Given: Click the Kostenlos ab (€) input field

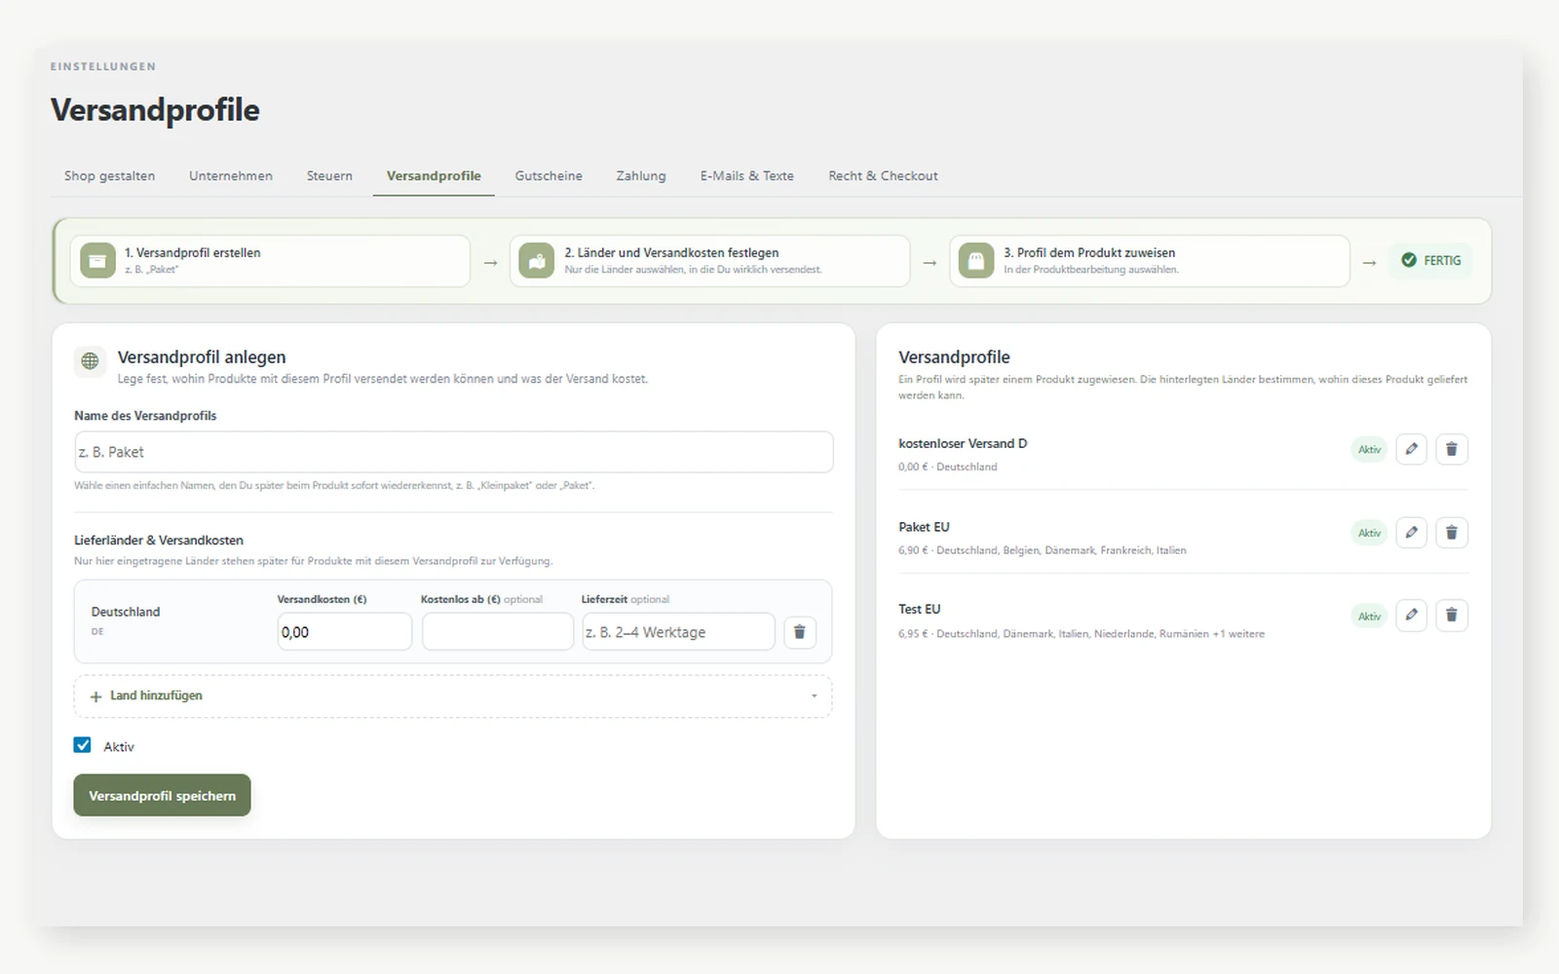Looking at the screenshot, I should click(x=497, y=632).
